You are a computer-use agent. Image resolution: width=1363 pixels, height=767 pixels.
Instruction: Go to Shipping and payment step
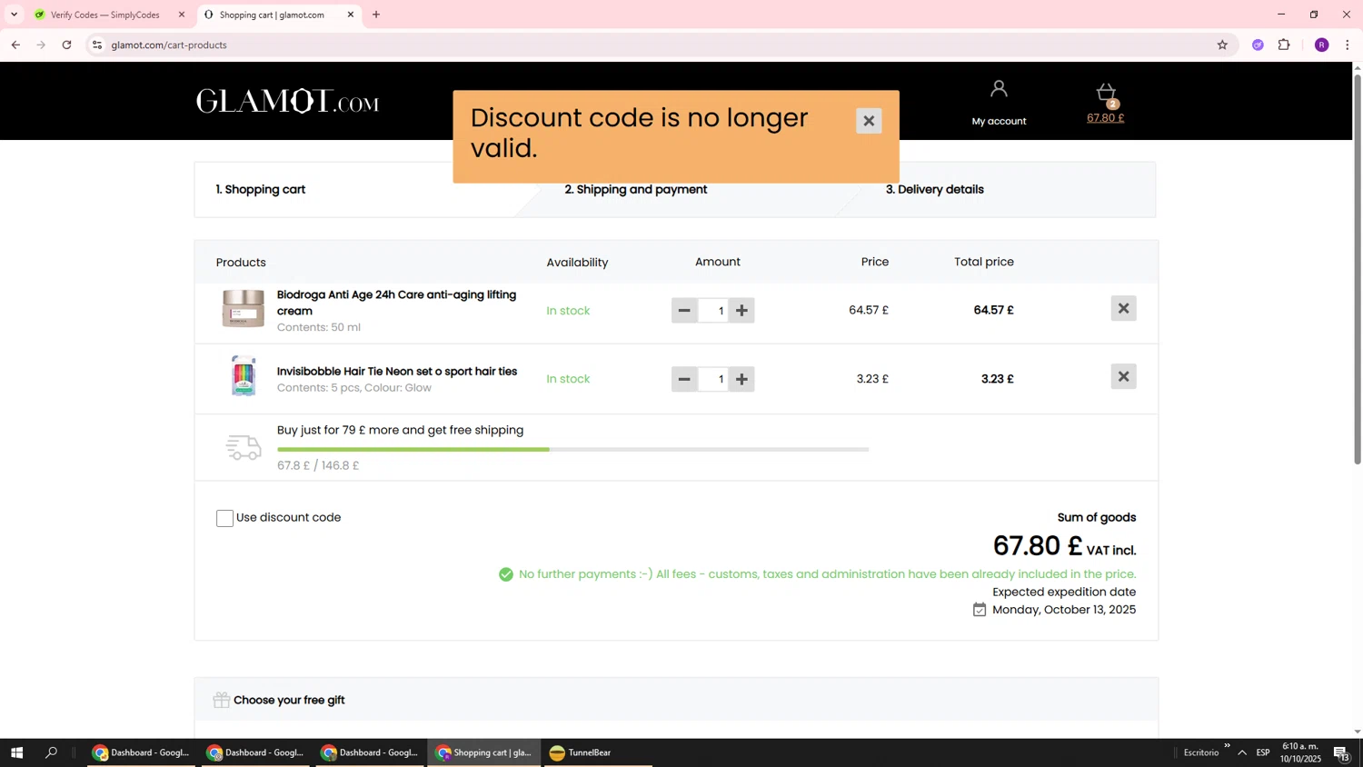pyautogui.click(x=635, y=189)
